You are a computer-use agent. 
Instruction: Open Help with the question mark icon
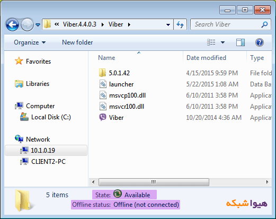click(260, 42)
